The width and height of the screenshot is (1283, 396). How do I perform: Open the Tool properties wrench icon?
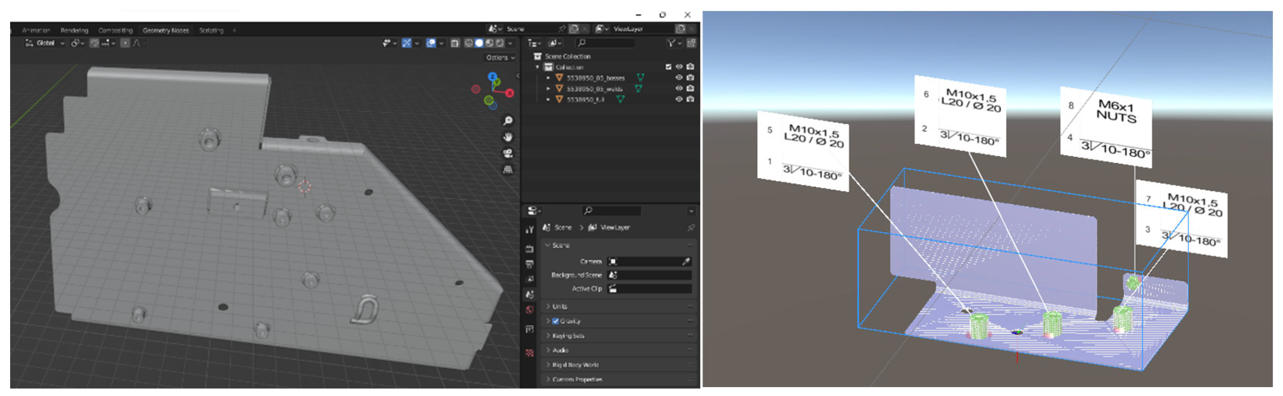[529, 229]
